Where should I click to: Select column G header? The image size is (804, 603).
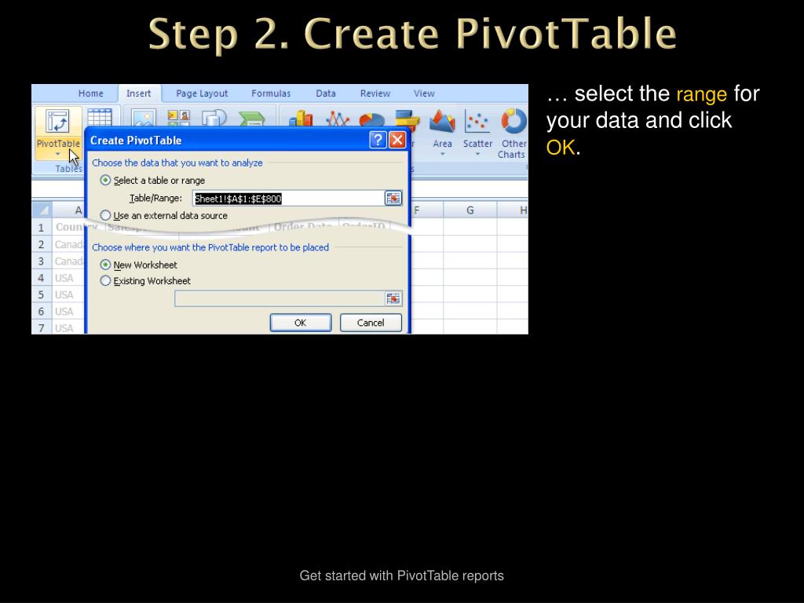[x=470, y=210]
